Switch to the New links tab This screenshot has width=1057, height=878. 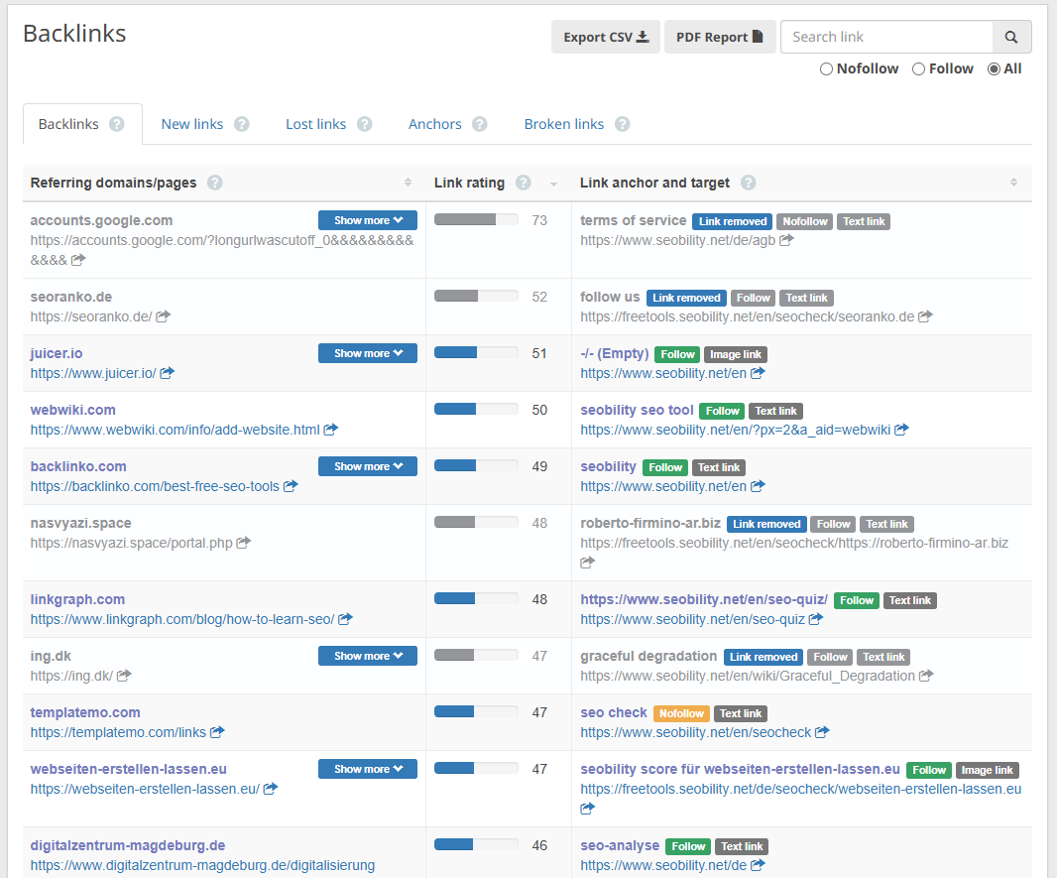pyautogui.click(x=192, y=124)
